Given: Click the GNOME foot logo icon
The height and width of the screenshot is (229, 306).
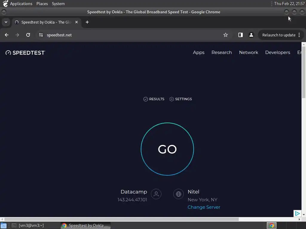Looking at the screenshot, I should click(x=5, y=4).
